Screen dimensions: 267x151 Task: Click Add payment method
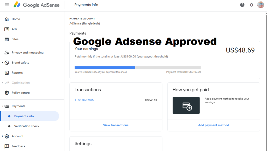point(214,125)
